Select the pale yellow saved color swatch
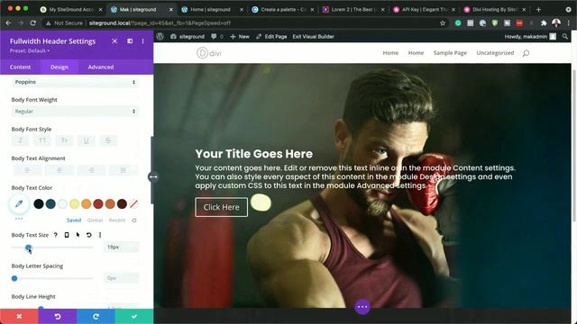Screen dimensions: 577x324 pos(74,204)
